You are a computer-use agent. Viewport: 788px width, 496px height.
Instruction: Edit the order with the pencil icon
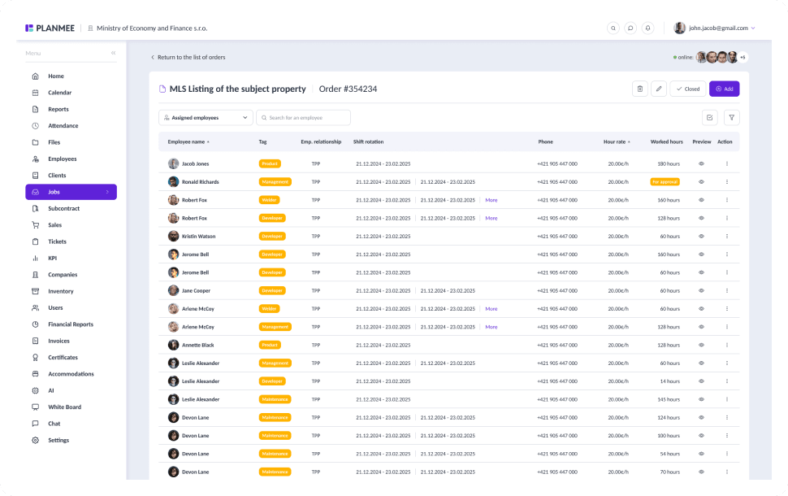tap(659, 89)
